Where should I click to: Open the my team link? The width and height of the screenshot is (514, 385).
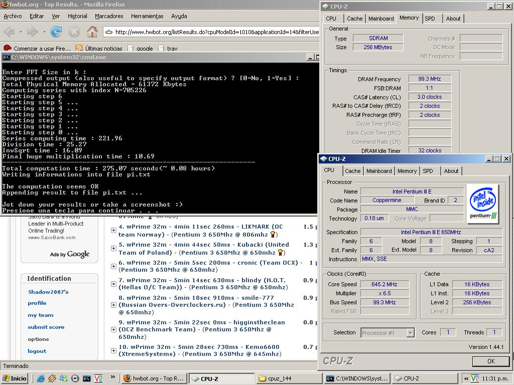click(x=41, y=315)
